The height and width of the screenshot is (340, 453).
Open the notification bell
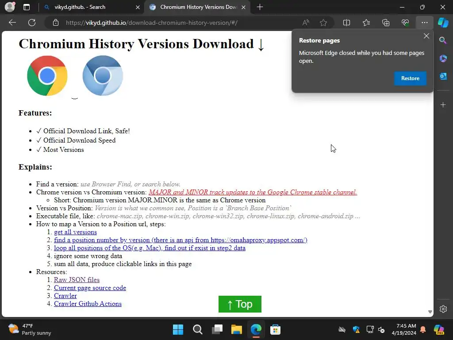423,329
